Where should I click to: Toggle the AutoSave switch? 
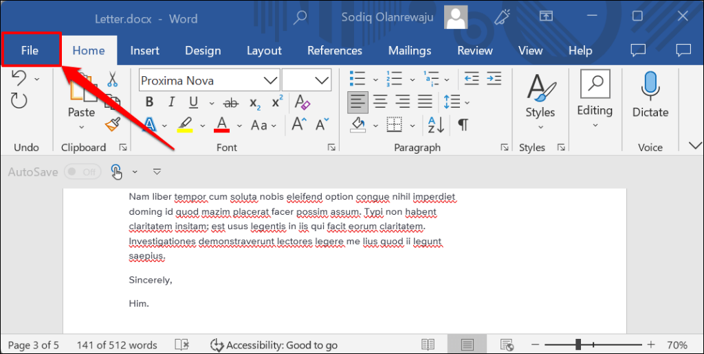(x=82, y=172)
